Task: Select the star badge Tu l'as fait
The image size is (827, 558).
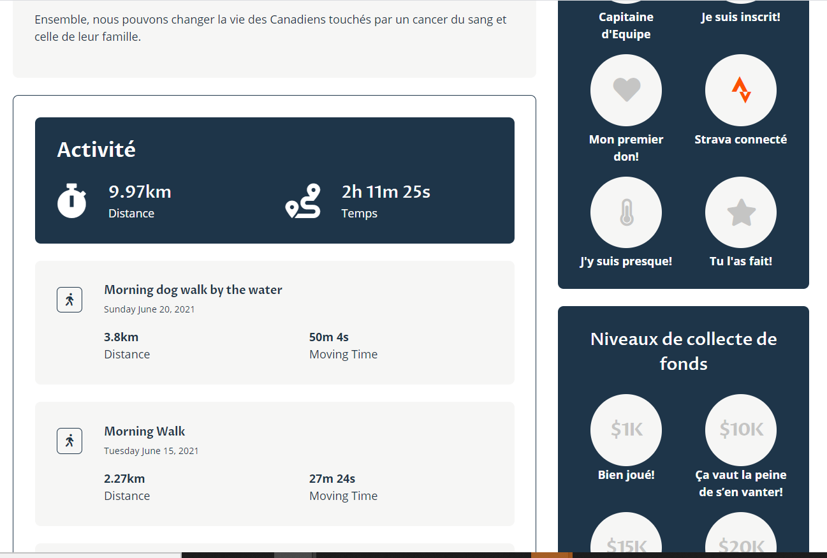Action: coord(741,212)
